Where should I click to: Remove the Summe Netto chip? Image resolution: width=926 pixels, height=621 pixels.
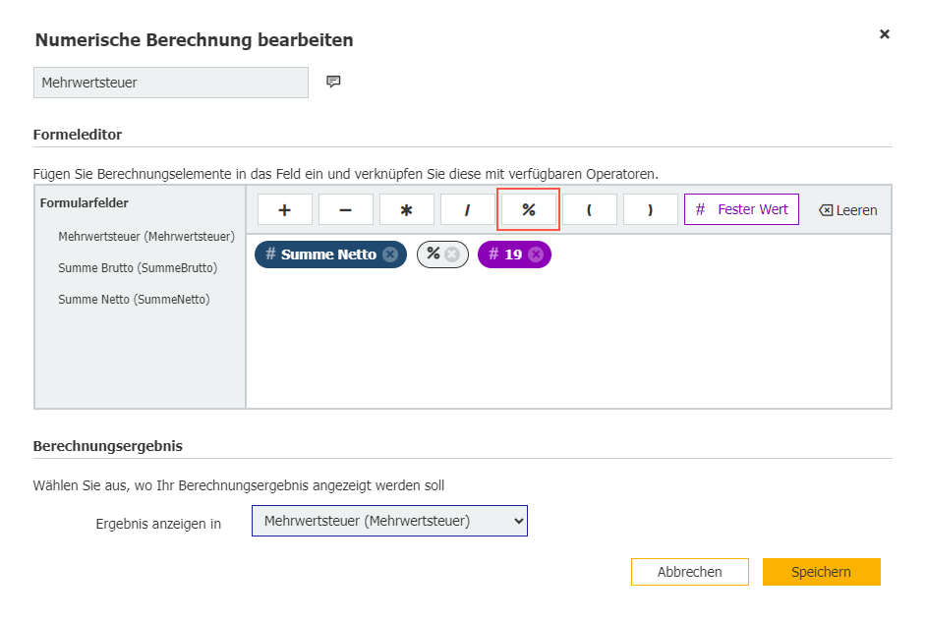tap(390, 254)
